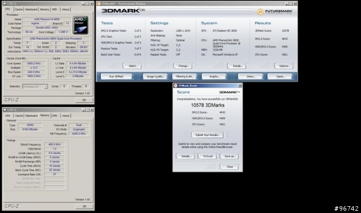
Task: Open About tab in top CPU-Z window
Action: pyautogui.click(x=65, y=10)
